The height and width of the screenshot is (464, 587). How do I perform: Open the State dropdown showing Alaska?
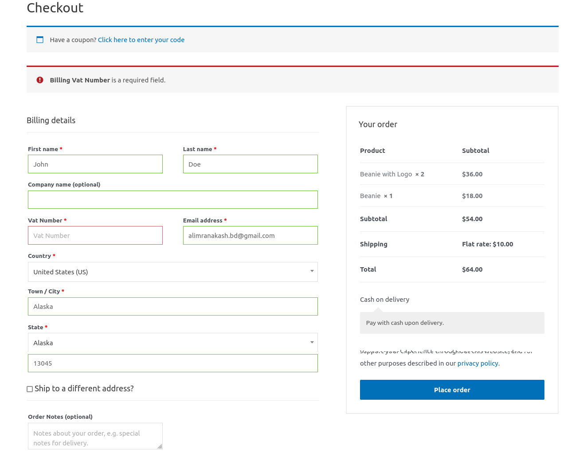coord(173,343)
